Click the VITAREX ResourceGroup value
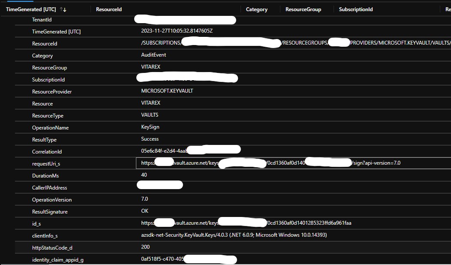Screen dimensions: 451x265 point(151,67)
